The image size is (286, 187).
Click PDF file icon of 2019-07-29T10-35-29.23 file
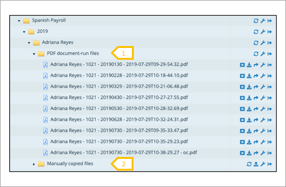pyautogui.click(x=45, y=142)
